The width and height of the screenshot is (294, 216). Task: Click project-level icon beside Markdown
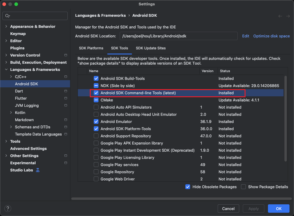[66, 120]
